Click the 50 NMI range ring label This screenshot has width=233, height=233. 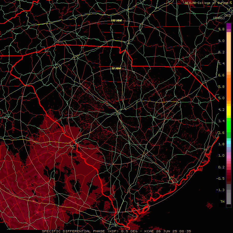(116, 68)
